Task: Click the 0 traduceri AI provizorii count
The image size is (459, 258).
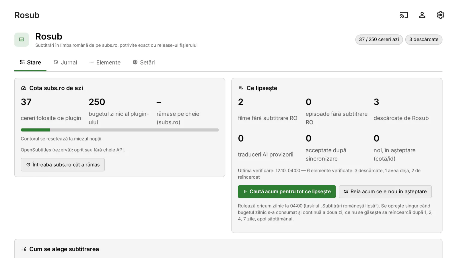Action: point(241,138)
